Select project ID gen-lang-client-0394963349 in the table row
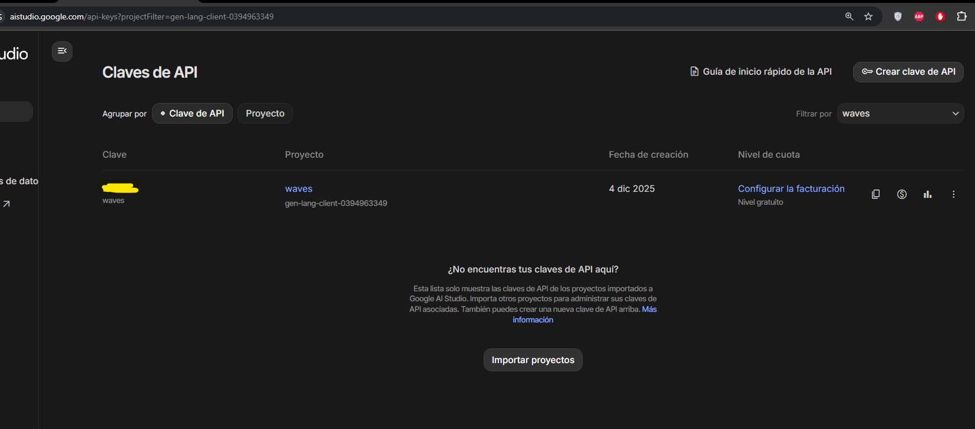The image size is (975, 429). [336, 204]
